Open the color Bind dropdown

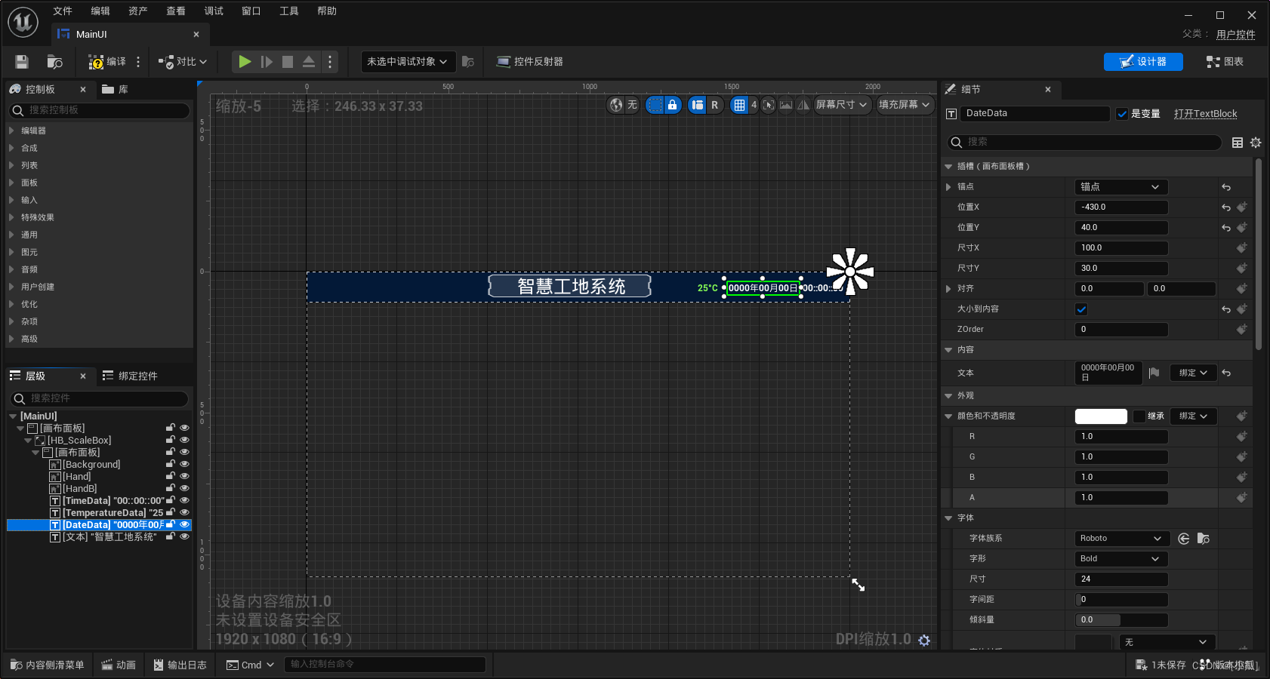point(1194,416)
